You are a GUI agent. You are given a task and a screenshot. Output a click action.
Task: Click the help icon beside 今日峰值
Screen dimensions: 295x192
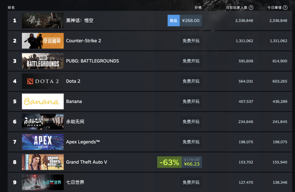tap(285, 8)
